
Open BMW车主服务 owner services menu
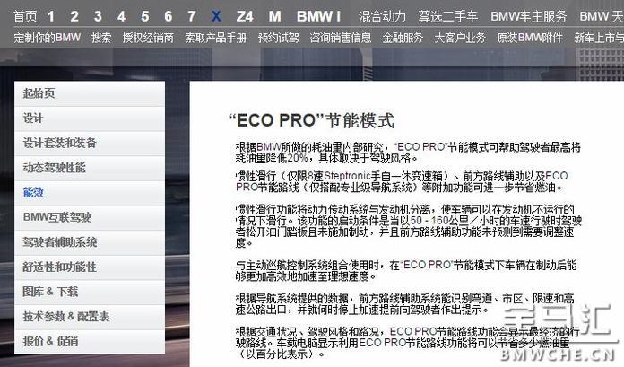528,16
